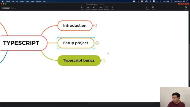
Task: Add a Relationship using the toolbar
Action: (x=94, y=8)
